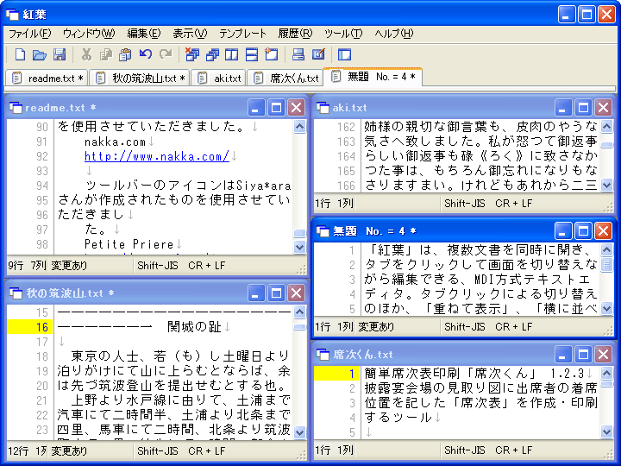Image resolution: width=621 pixels, height=466 pixels.
Task: Switch to the aki.txt tab
Action: point(219,78)
